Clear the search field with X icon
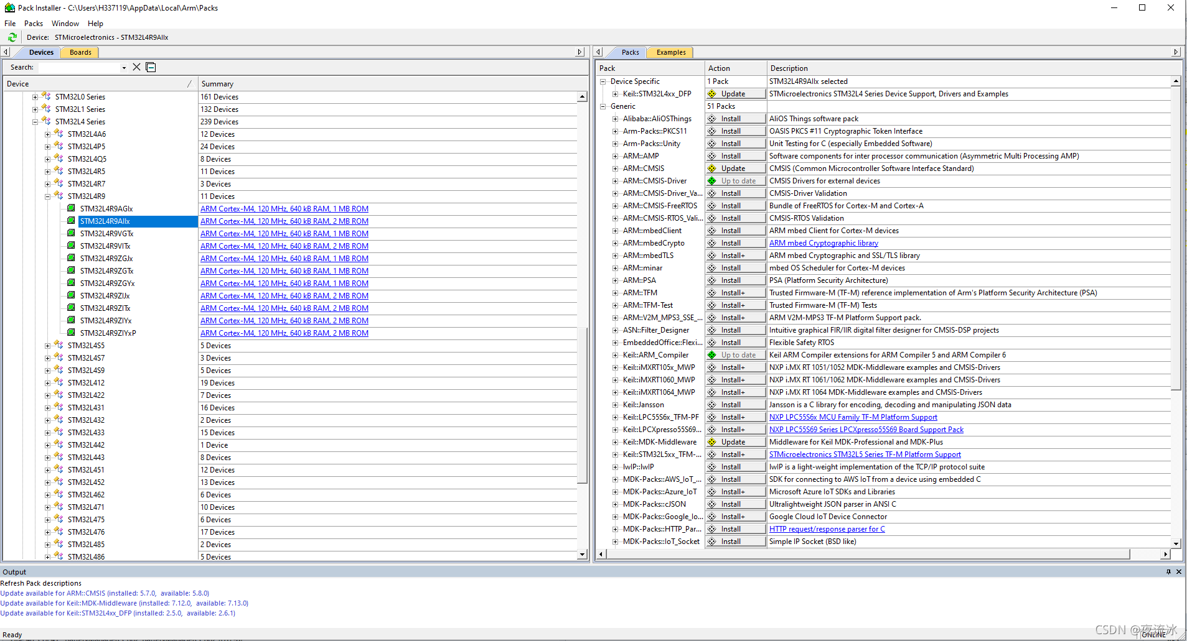Viewport: 1187px width, 641px height. click(137, 67)
